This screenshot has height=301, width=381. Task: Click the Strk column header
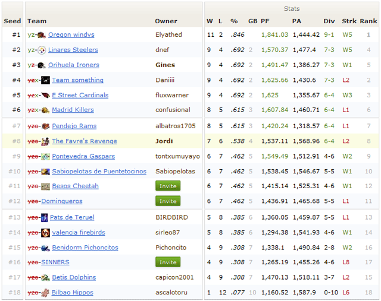[x=349, y=21]
